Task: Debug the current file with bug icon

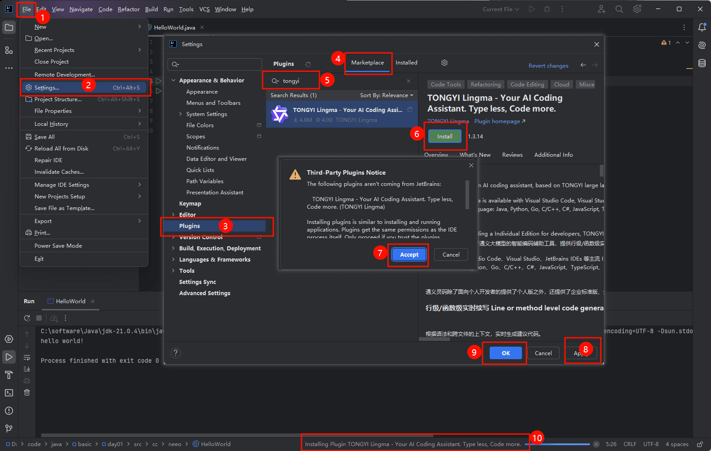Action: 547,9
